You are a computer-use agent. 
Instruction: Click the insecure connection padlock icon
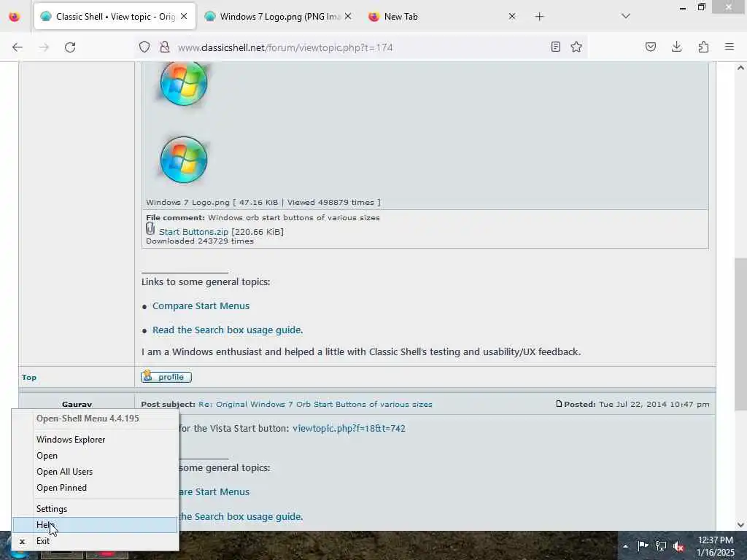coord(164,47)
